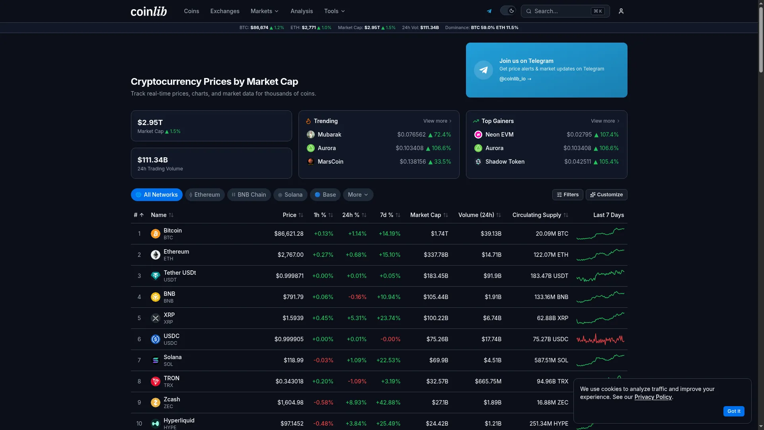Click the Solana coin icon in table
The image size is (764, 430).
[x=156, y=360]
